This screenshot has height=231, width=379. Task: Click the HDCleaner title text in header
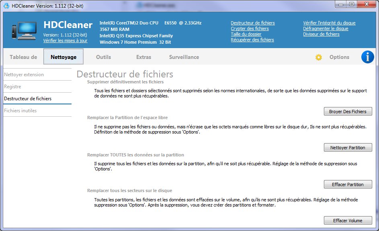tap(68, 25)
